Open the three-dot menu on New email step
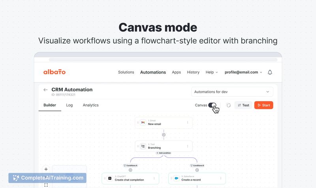 tap(188, 122)
